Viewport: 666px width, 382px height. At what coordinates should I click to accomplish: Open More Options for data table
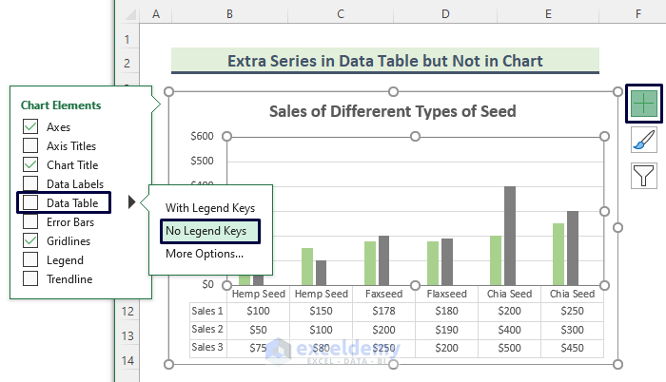(x=204, y=253)
